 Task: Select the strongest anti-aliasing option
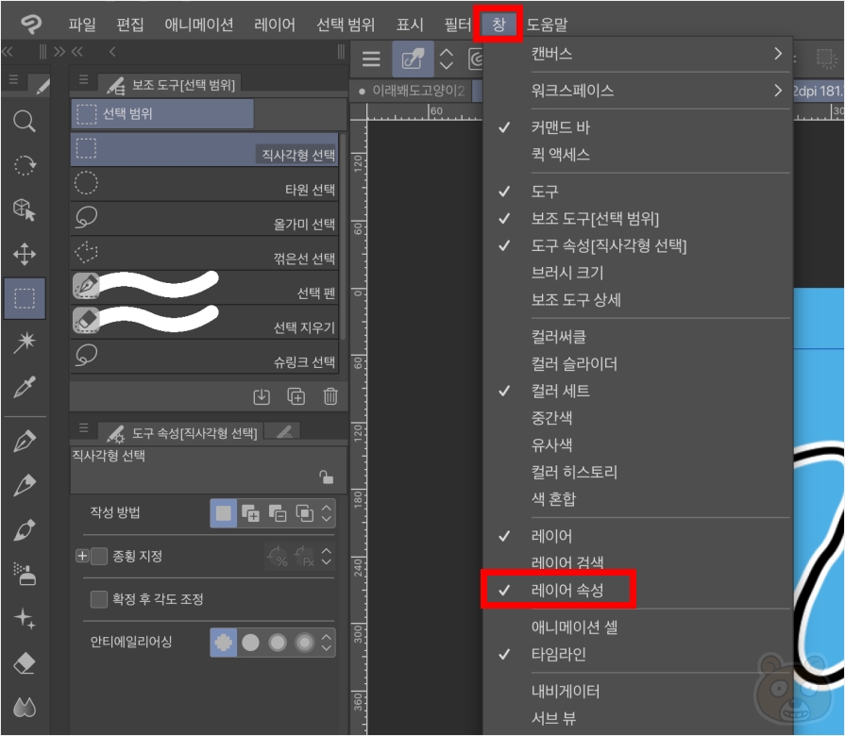[x=304, y=643]
